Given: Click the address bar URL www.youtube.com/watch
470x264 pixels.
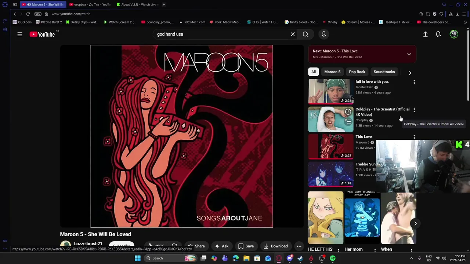Looking at the screenshot, I should tap(71, 14).
